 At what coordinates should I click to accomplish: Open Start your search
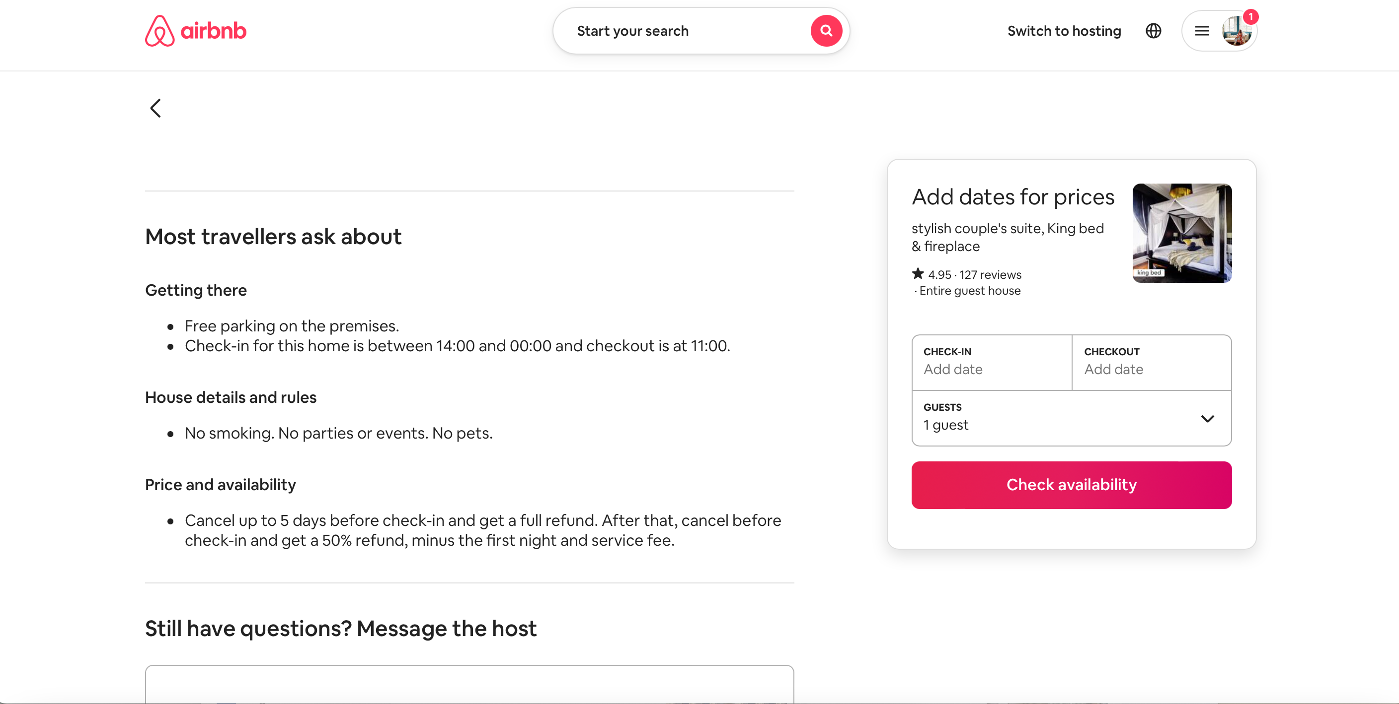pos(633,30)
